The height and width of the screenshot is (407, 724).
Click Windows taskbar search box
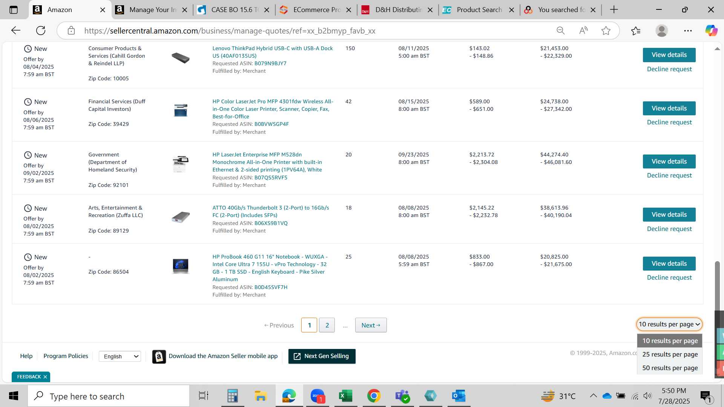(x=109, y=396)
